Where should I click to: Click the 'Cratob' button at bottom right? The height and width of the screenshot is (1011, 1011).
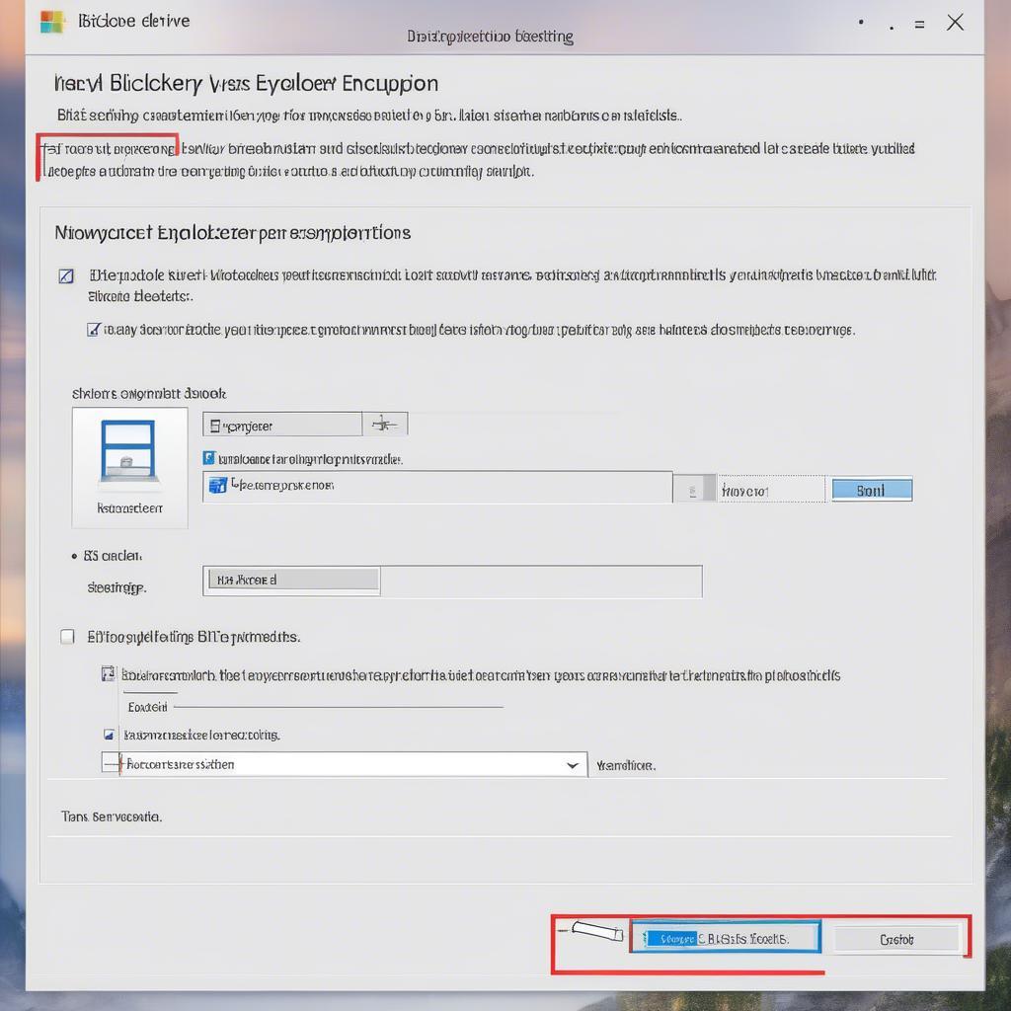[x=896, y=940]
